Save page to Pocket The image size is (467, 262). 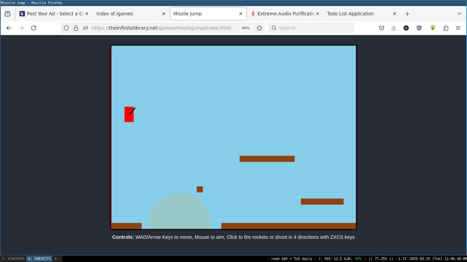[x=382, y=28]
